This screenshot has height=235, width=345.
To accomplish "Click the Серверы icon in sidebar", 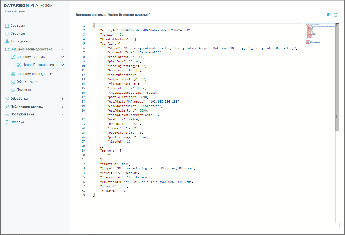I will 7,26.
